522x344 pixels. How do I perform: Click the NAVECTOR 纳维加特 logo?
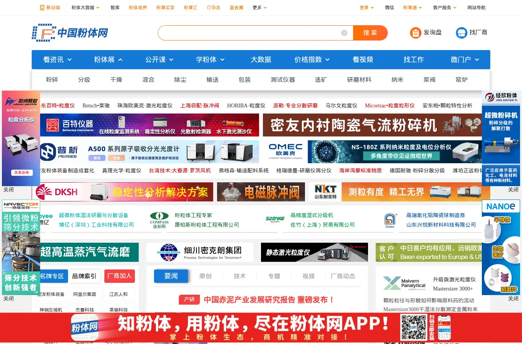coord(21,206)
